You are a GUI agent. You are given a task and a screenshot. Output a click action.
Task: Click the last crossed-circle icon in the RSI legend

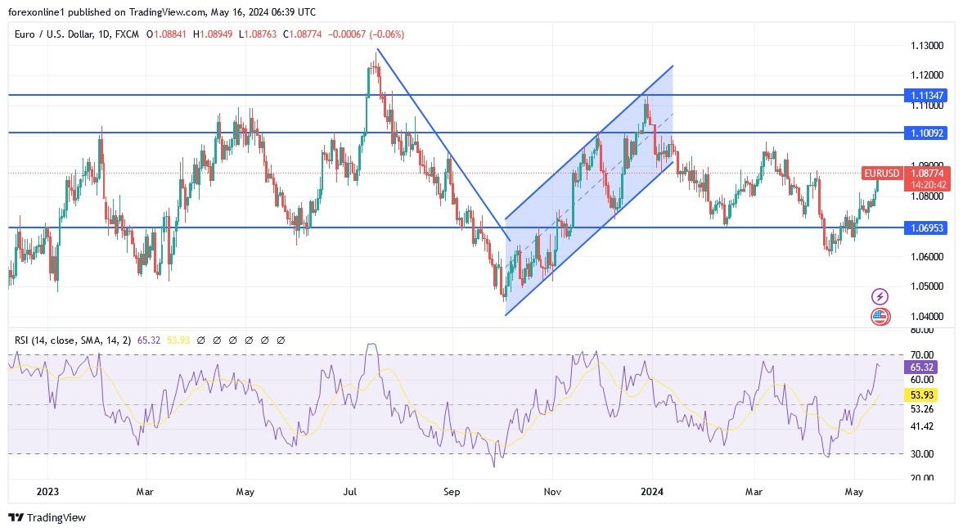click(x=282, y=339)
